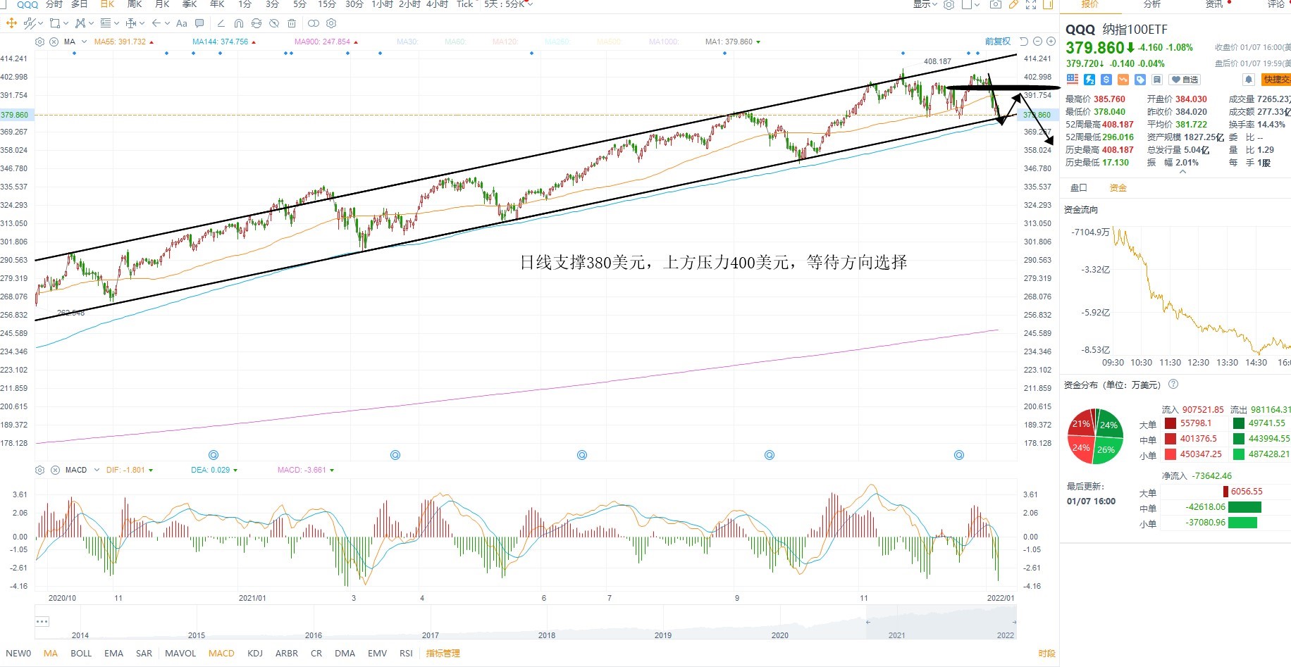This screenshot has width=1291, height=667.
Task: Toggle DEA line in MACD
Action: click(x=210, y=470)
